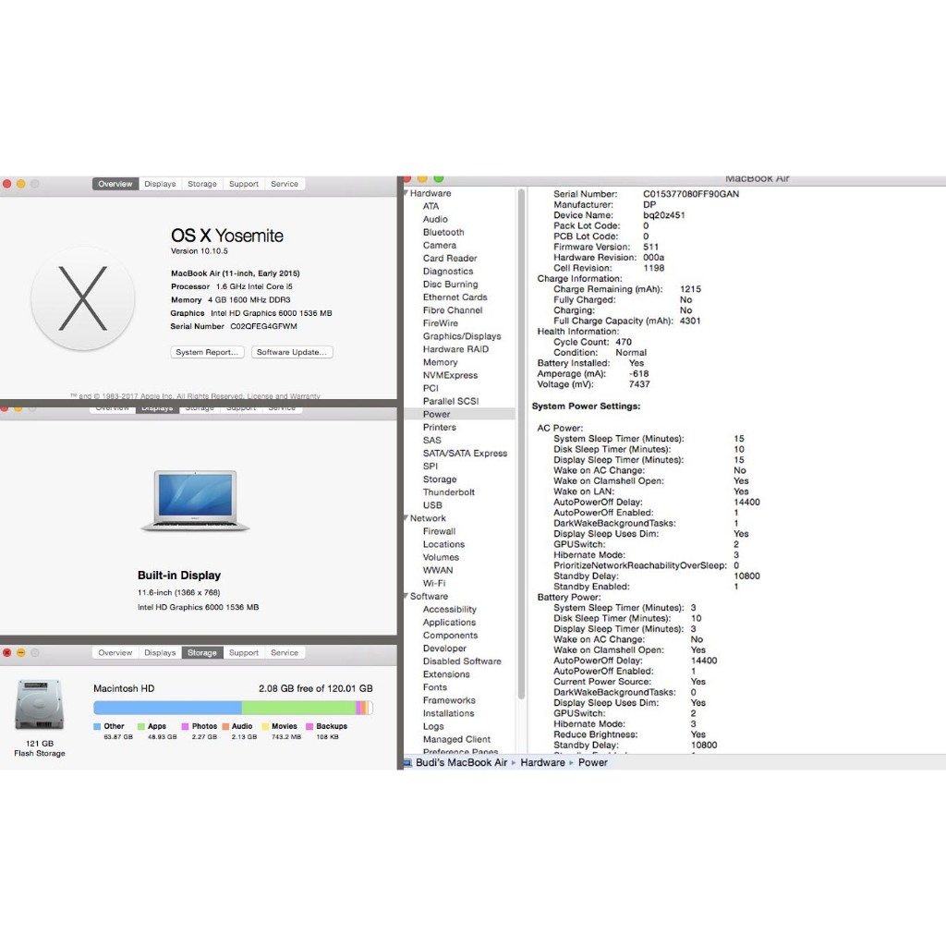Screen dimensions: 946x946
Task: Open System Report button
Action: click(x=207, y=352)
